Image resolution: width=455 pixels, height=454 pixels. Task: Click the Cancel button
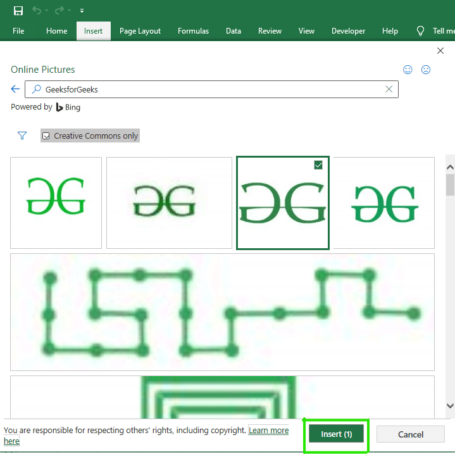click(x=411, y=434)
